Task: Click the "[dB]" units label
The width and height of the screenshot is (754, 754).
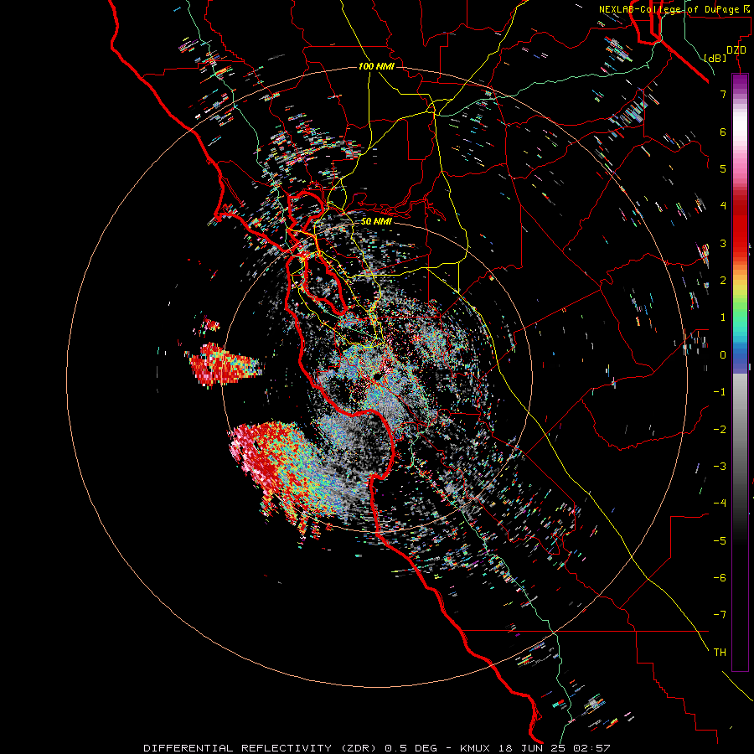Action: [x=715, y=58]
